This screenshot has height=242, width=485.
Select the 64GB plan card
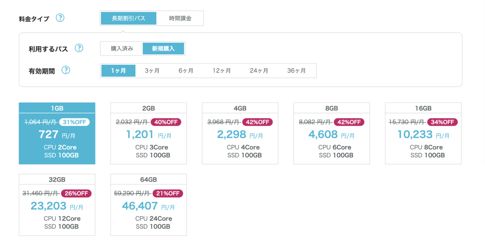148,205
